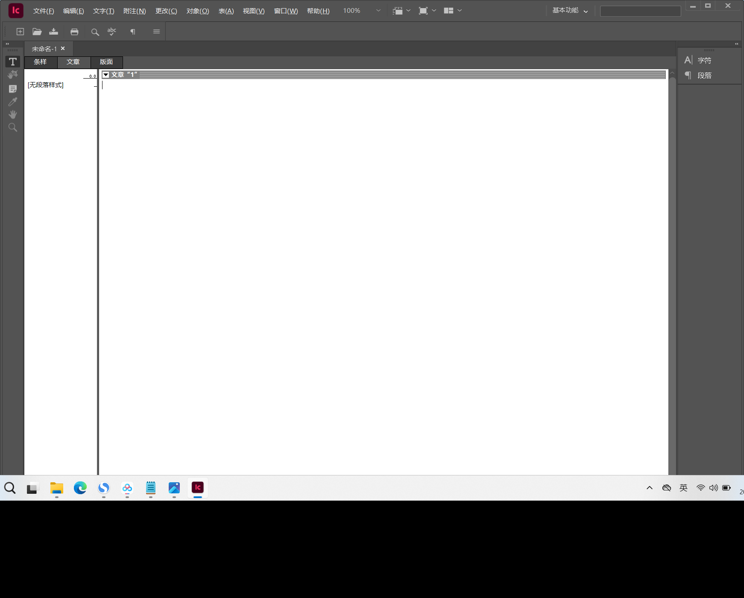Click the cloud sync tray icon
744x598 pixels.
[667, 488]
